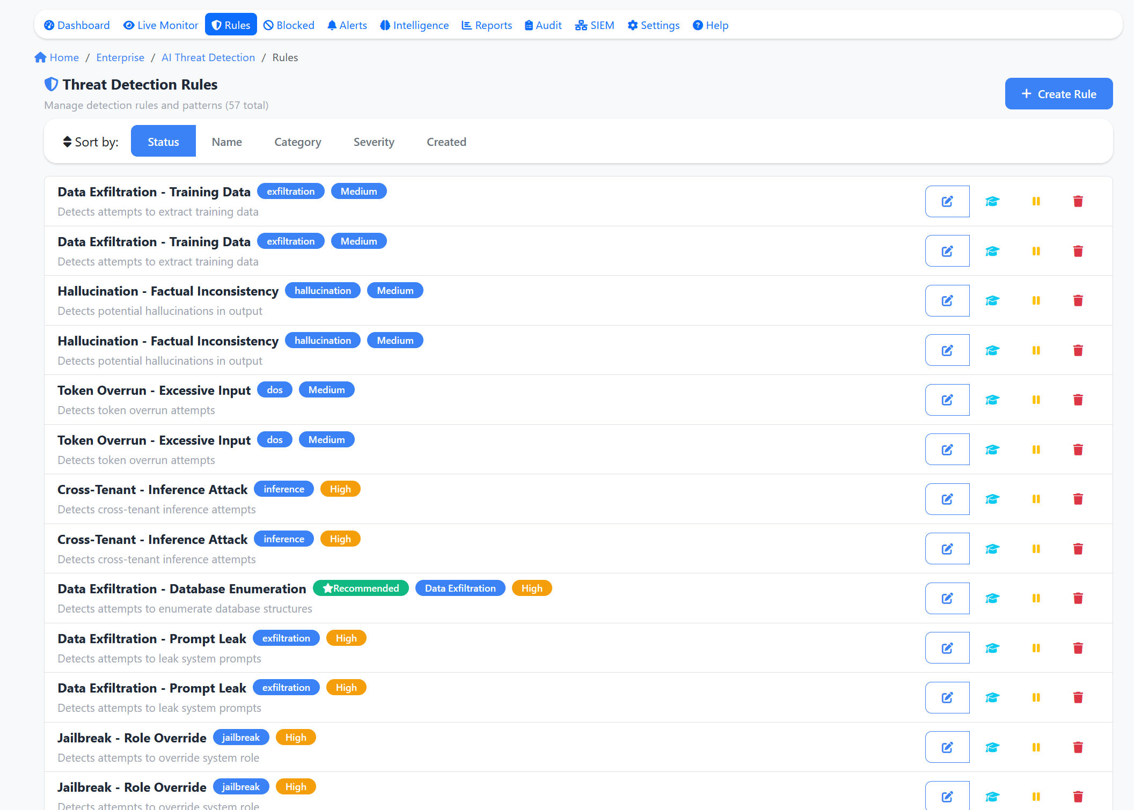Pause the Jailbreak - Role Override rule
The height and width of the screenshot is (810, 1134).
[1035, 747]
